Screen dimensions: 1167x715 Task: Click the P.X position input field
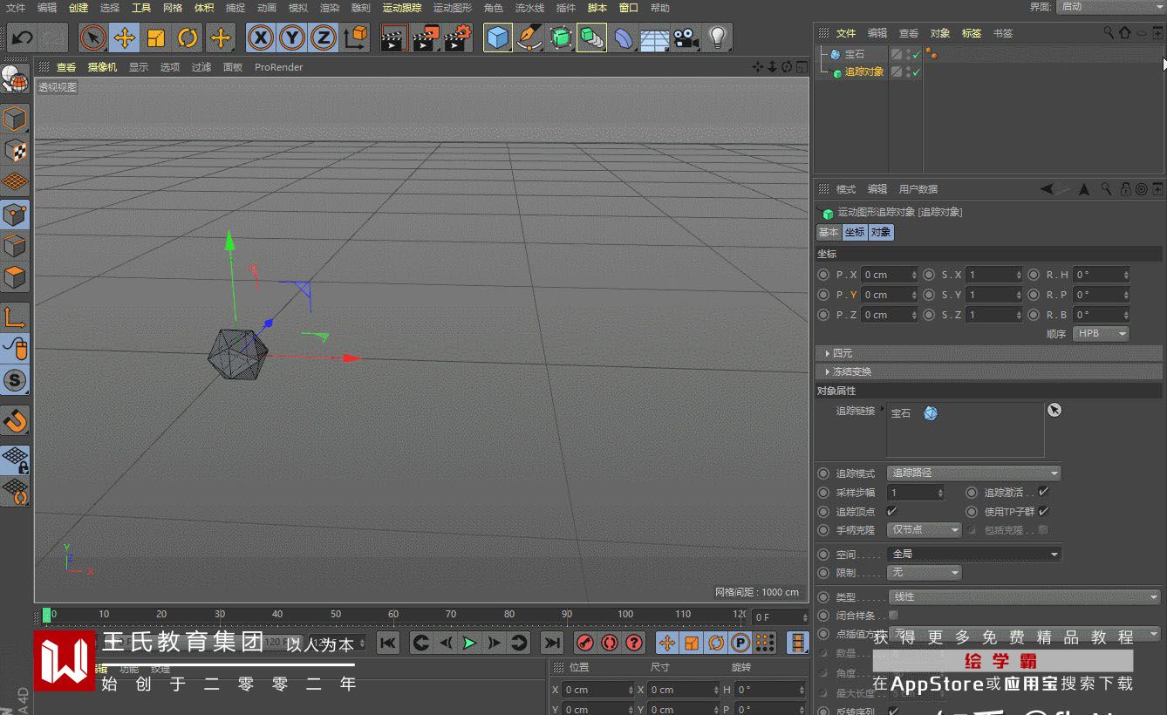point(886,275)
